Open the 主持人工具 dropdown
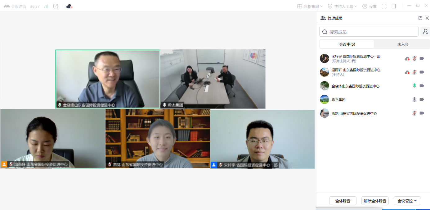The height and width of the screenshot is (210, 430). coord(342,6)
